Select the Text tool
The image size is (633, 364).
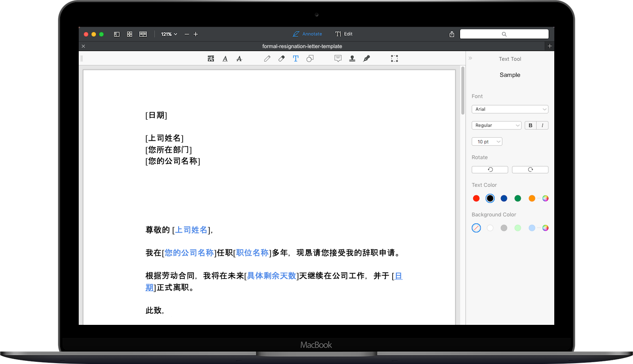[296, 58]
